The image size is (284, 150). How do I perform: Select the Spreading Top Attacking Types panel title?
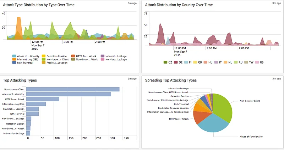[x=171, y=80]
